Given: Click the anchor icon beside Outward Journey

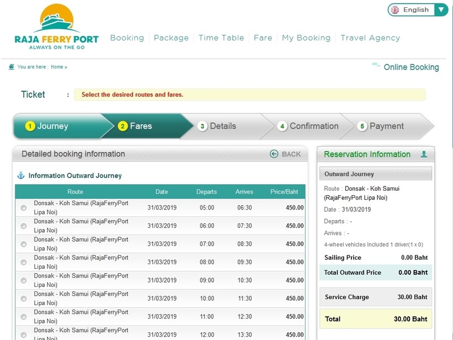Looking at the screenshot, I should [21, 176].
